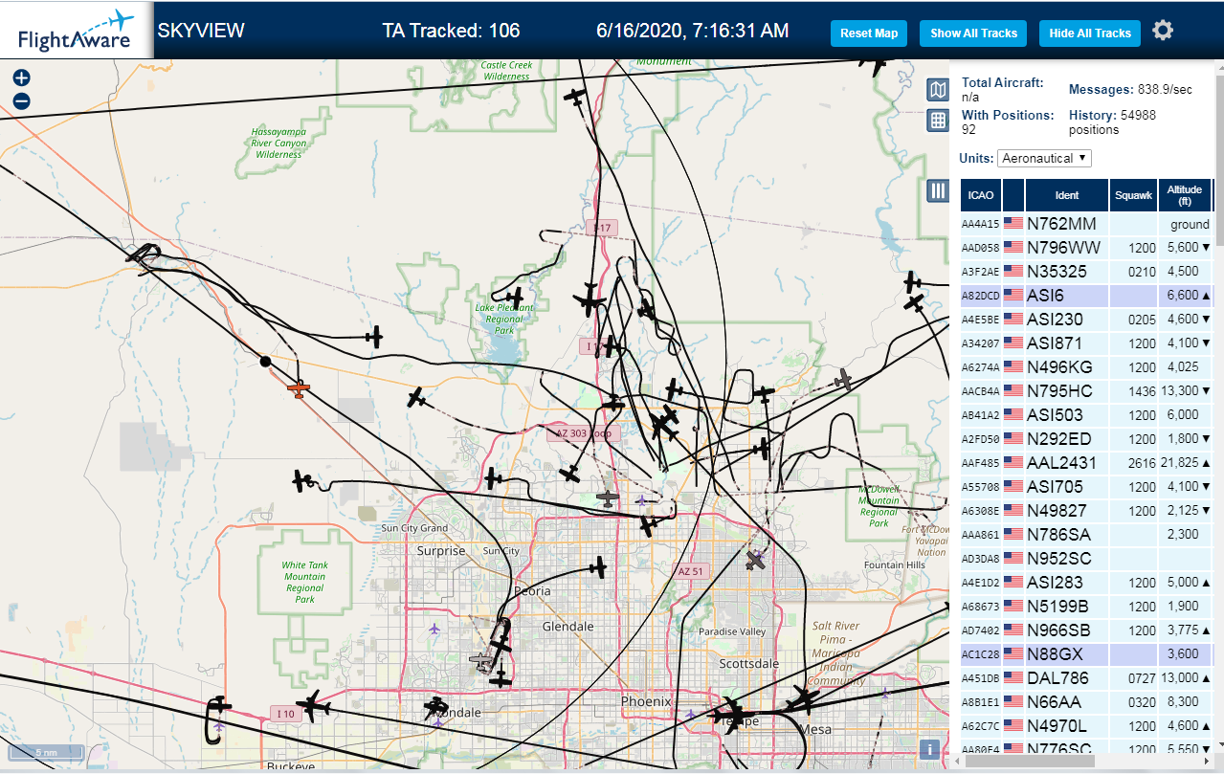1224x774 pixels.
Task: Select the N4970L aircraft row
Action: pyautogui.click(x=1087, y=726)
